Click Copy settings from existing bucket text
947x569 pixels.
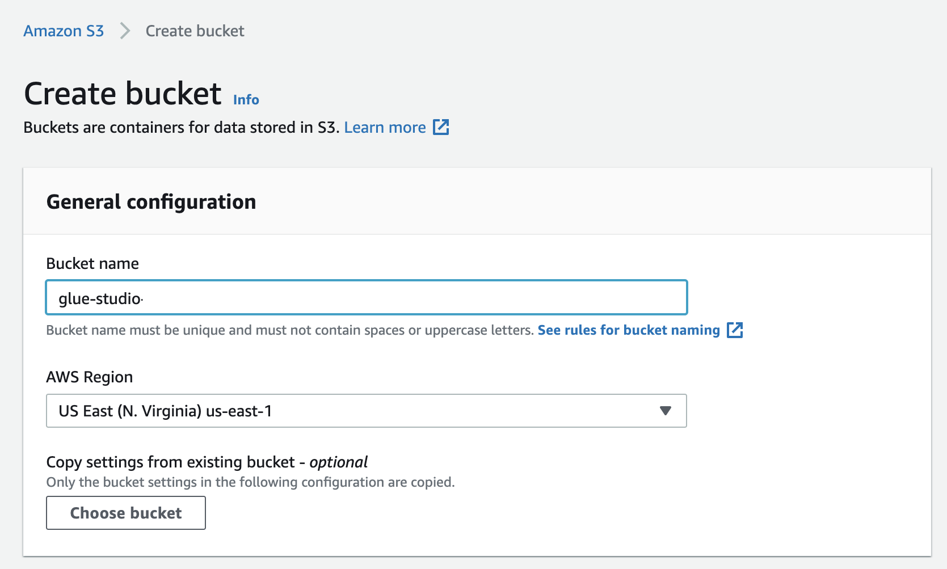click(207, 462)
